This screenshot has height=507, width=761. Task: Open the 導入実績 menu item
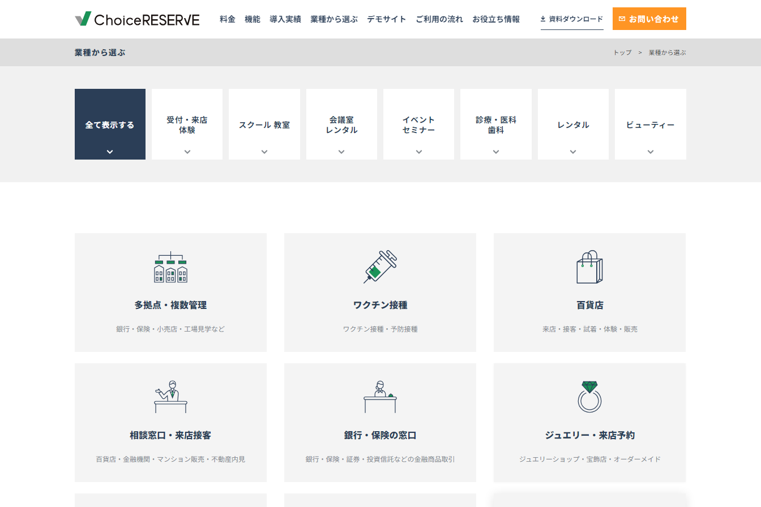click(285, 19)
